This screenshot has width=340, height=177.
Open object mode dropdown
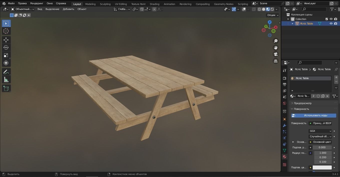click(23, 9)
